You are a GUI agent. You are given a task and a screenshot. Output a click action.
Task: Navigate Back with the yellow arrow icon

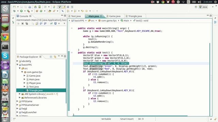[87, 11]
